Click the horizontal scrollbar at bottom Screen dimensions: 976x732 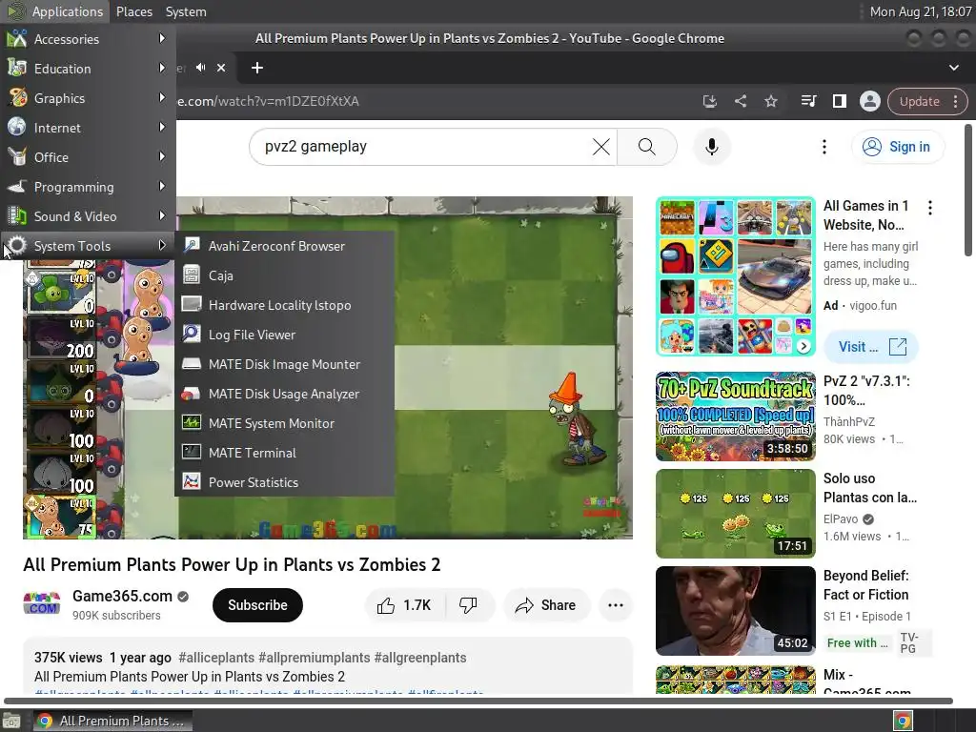click(x=478, y=701)
